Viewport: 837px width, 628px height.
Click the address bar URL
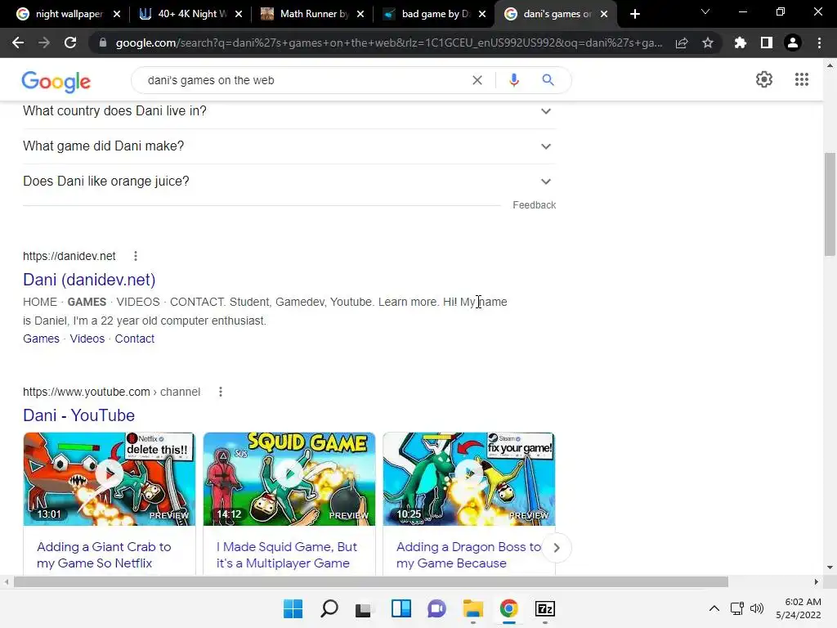389,43
